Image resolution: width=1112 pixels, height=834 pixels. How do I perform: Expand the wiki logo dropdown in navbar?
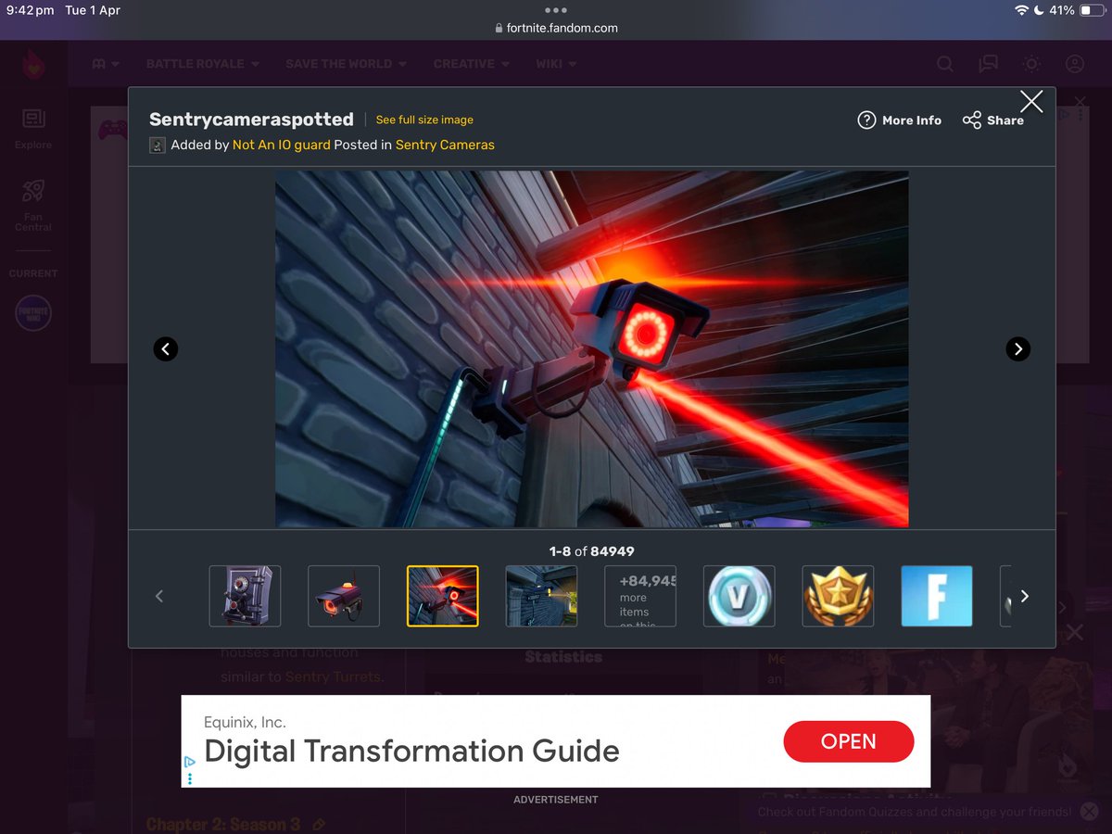(x=106, y=64)
